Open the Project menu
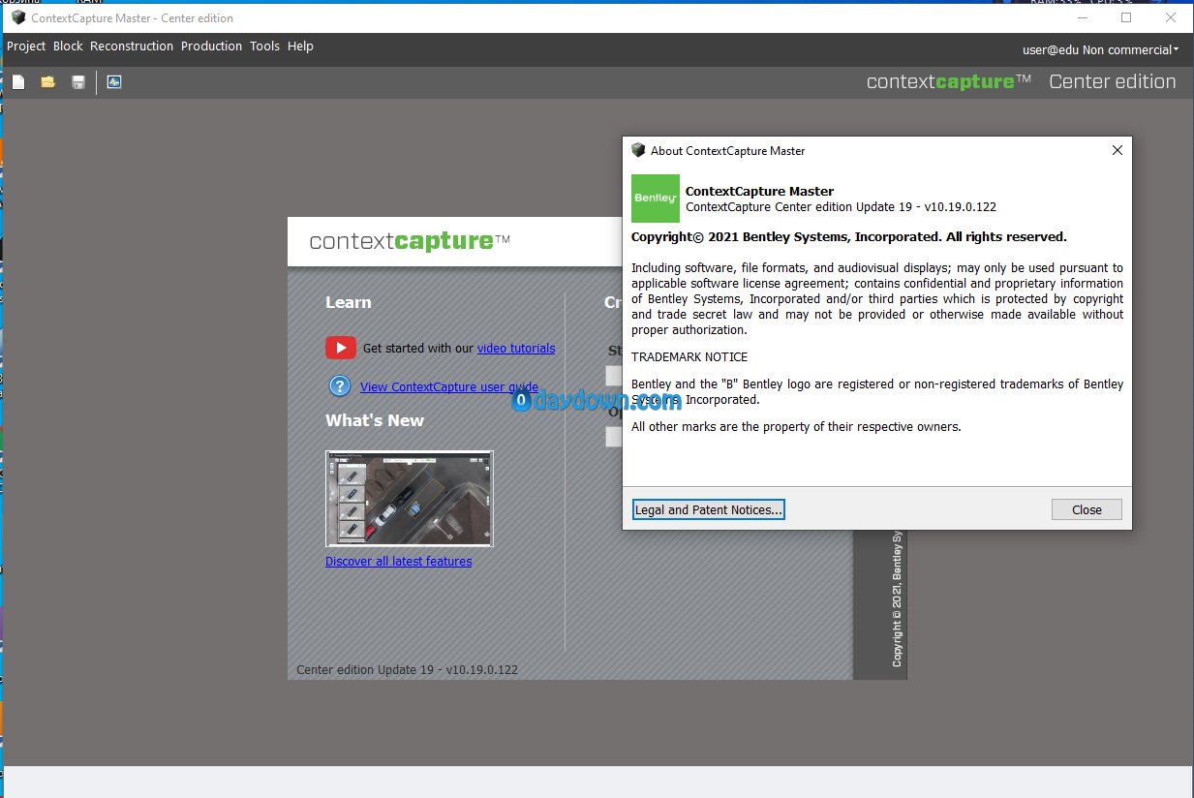 point(26,46)
